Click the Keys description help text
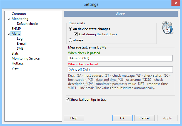The width and height of the screenshot is (182, 126). click(x=119, y=82)
